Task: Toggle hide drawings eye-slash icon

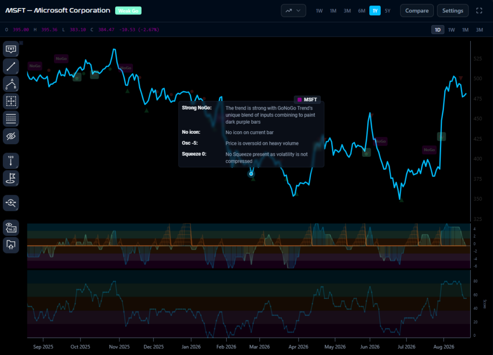Action: pos(11,136)
